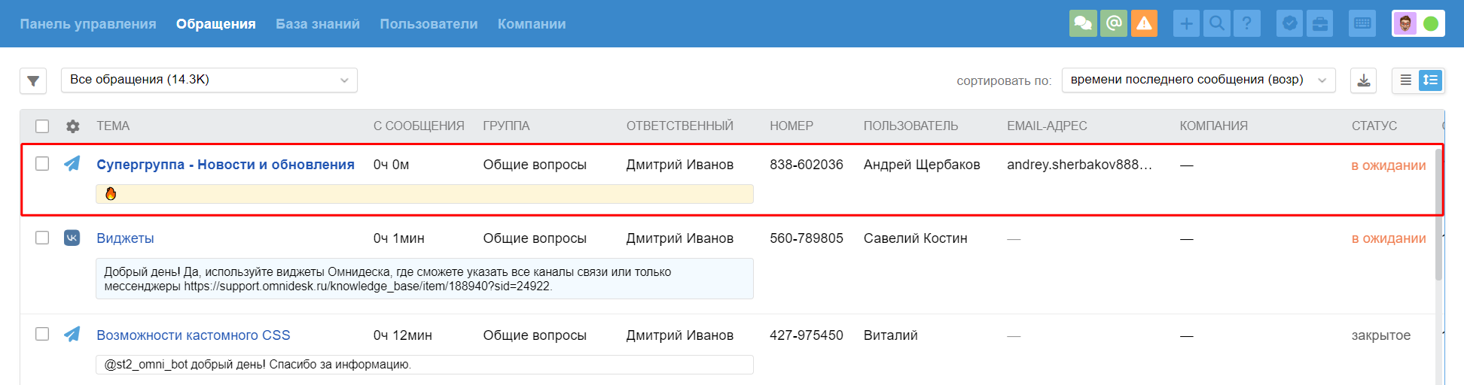Screen dimensions: 1464x385
Task: Click ticket number 838-602036
Action: click(x=807, y=165)
